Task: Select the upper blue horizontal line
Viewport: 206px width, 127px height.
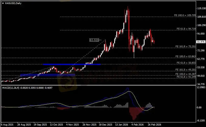Action: coord(72,64)
